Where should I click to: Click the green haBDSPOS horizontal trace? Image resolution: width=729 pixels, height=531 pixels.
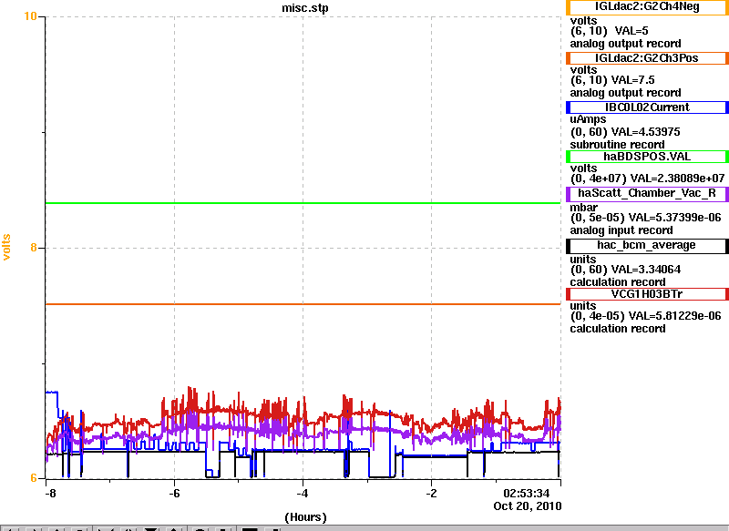[x=303, y=203]
